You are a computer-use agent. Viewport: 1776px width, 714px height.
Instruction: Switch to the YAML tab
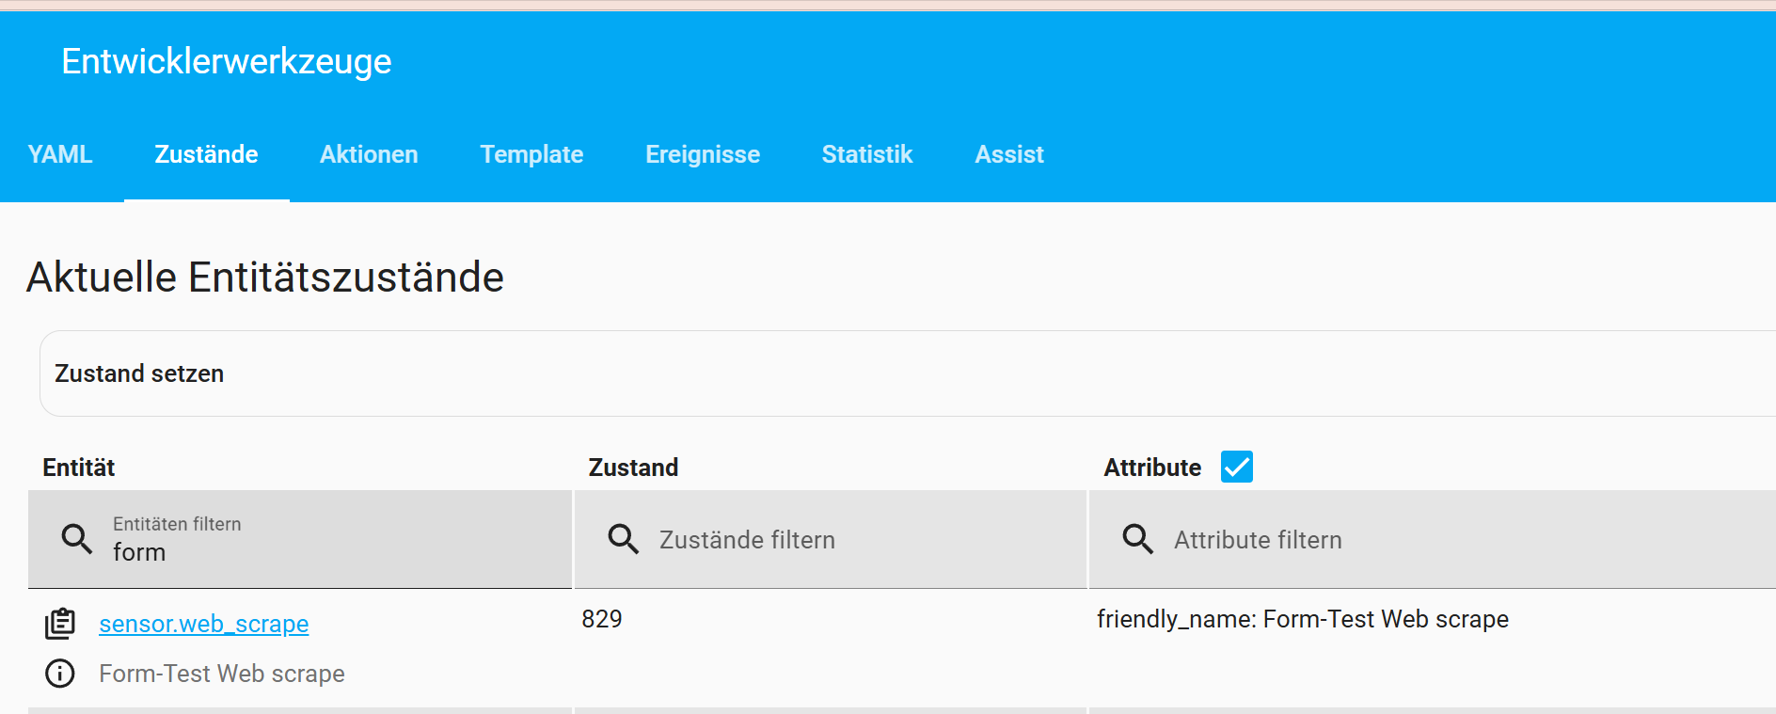(60, 154)
